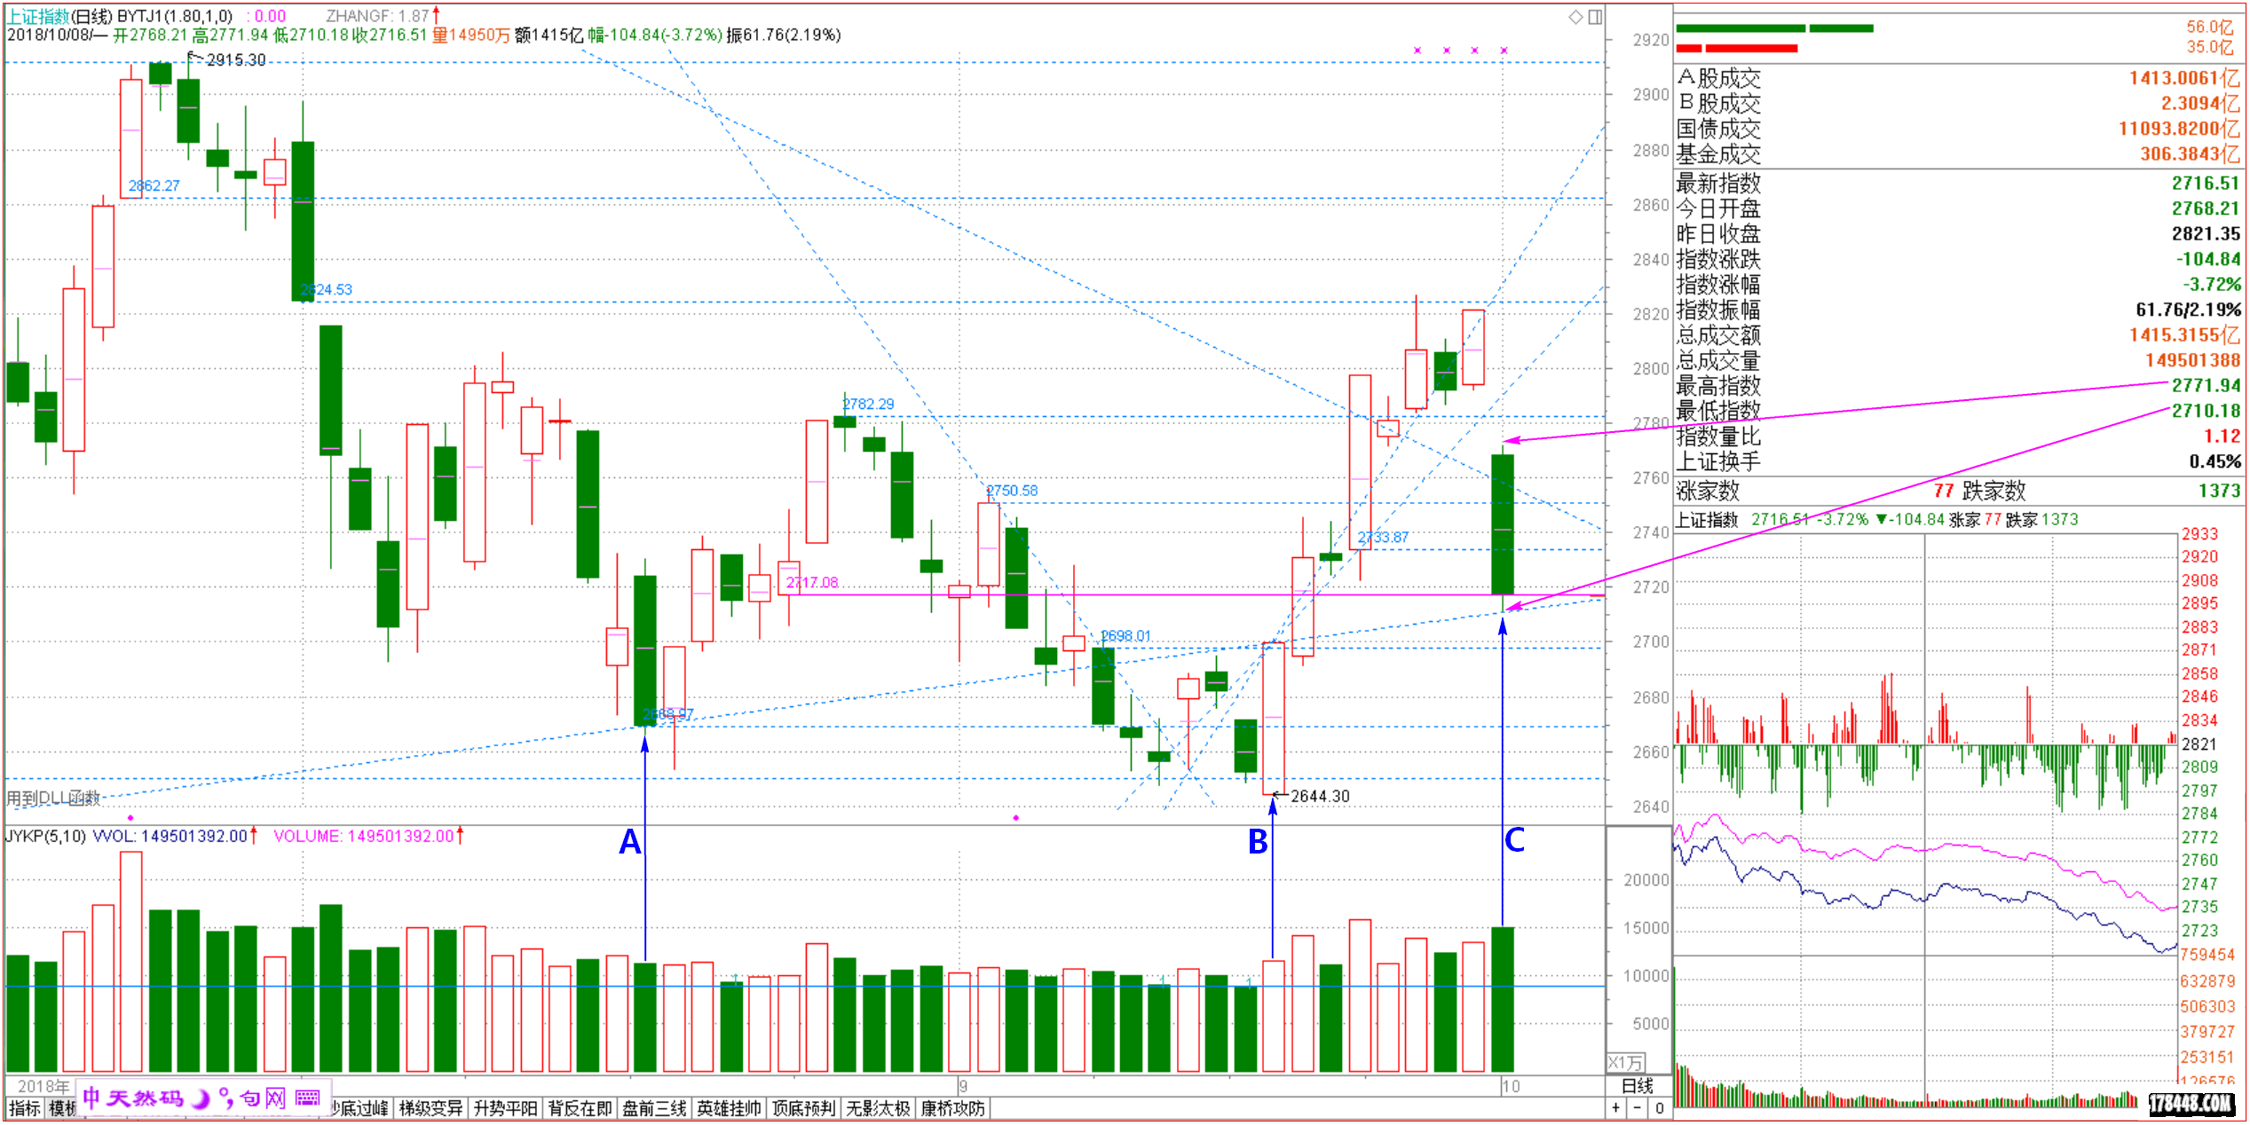Screen dimensions: 2250x1125
Task: Click the intraday chart header 上证指数 2716.51
Action: pyautogui.click(x=1741, y=519)
